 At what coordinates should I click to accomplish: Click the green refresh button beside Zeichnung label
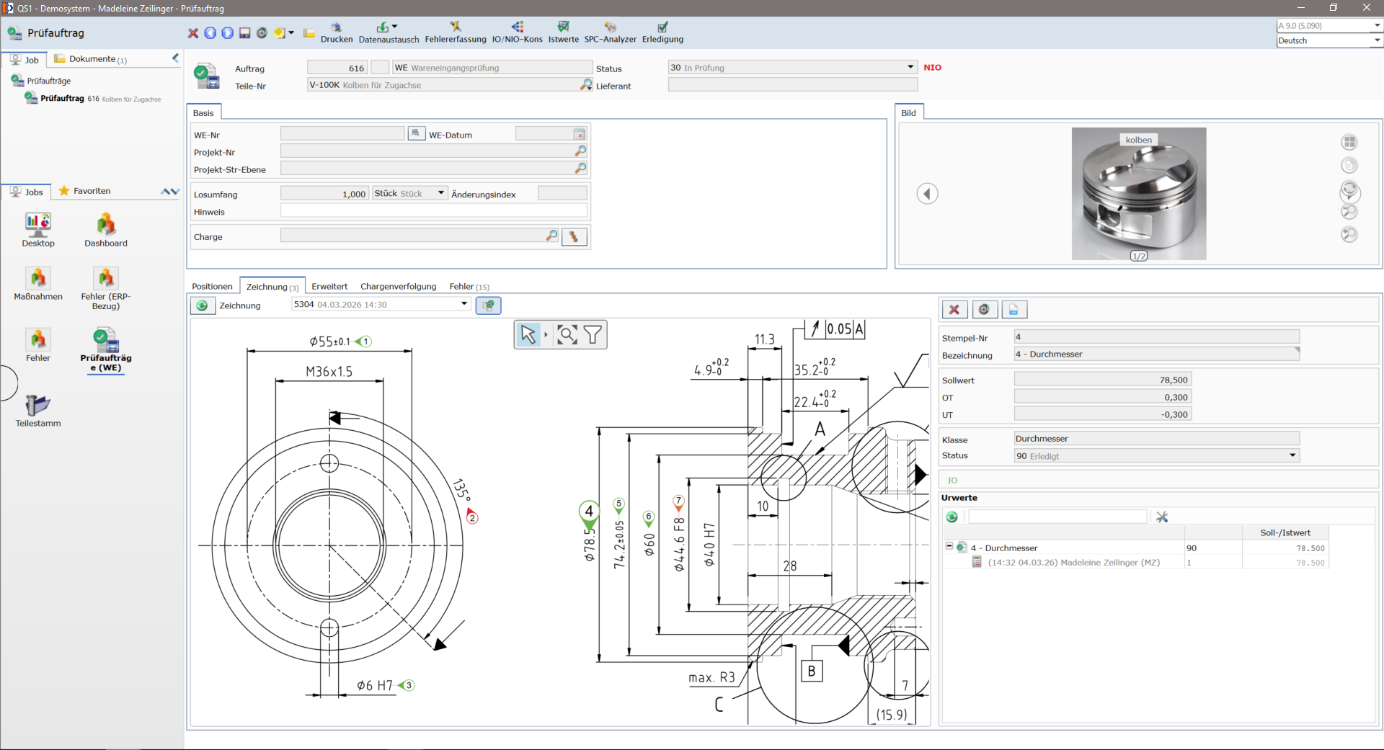203,305
